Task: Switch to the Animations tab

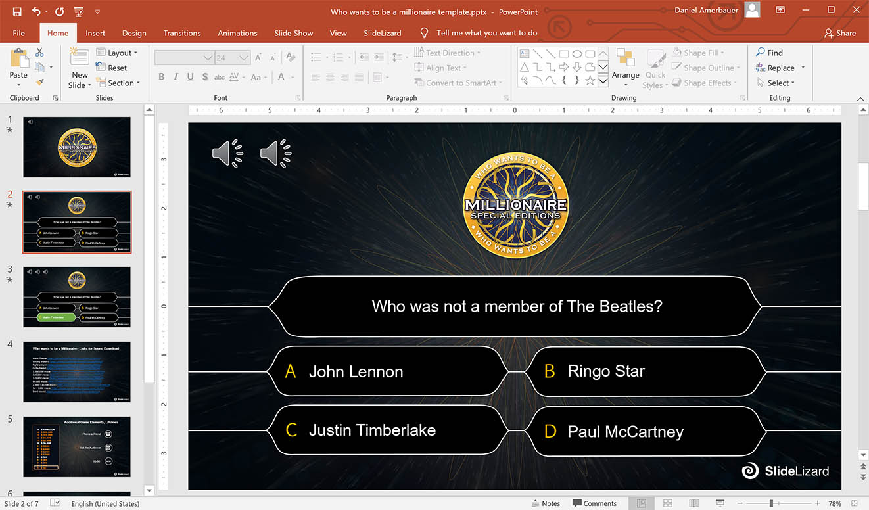Action: [237, 33]
